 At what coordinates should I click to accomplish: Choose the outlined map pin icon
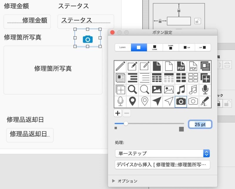(x=145, y=101)
